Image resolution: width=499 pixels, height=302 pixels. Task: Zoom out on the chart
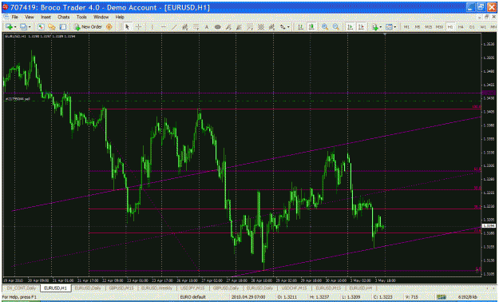(x=336, y=27)
